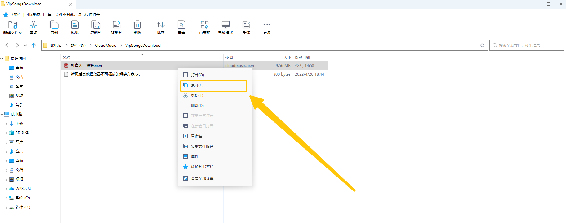Expand the WPS云盘 tree node
This screenshot has height=223, width=566.
tap(7, 189)
